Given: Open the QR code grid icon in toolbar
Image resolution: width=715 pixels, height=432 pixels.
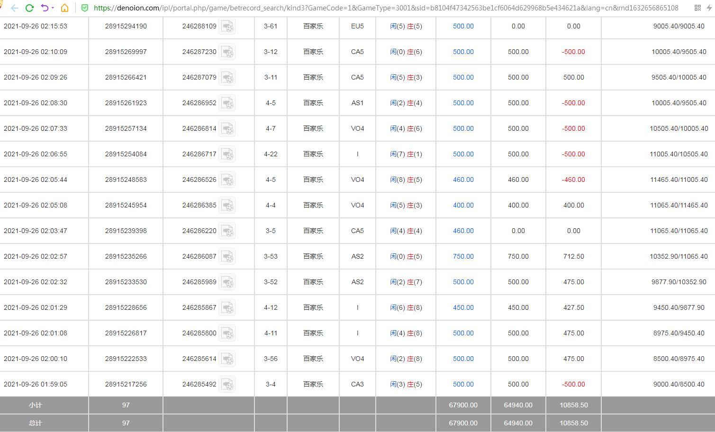Looking at the screenshot, I should click(697, 8).
